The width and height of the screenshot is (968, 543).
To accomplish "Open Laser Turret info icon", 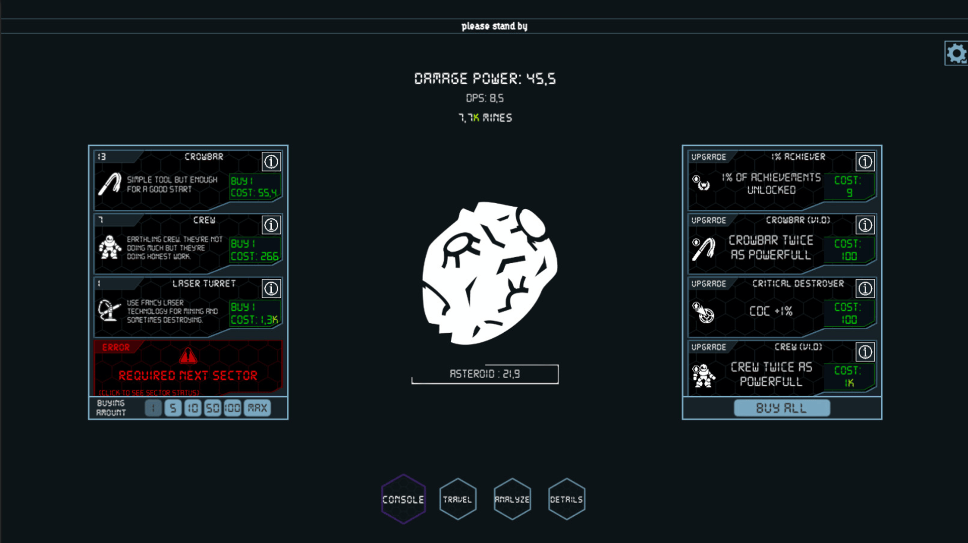I will coord(271,288).
